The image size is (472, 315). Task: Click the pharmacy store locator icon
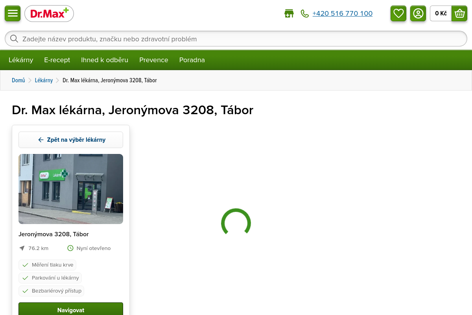tap(289, 13)
